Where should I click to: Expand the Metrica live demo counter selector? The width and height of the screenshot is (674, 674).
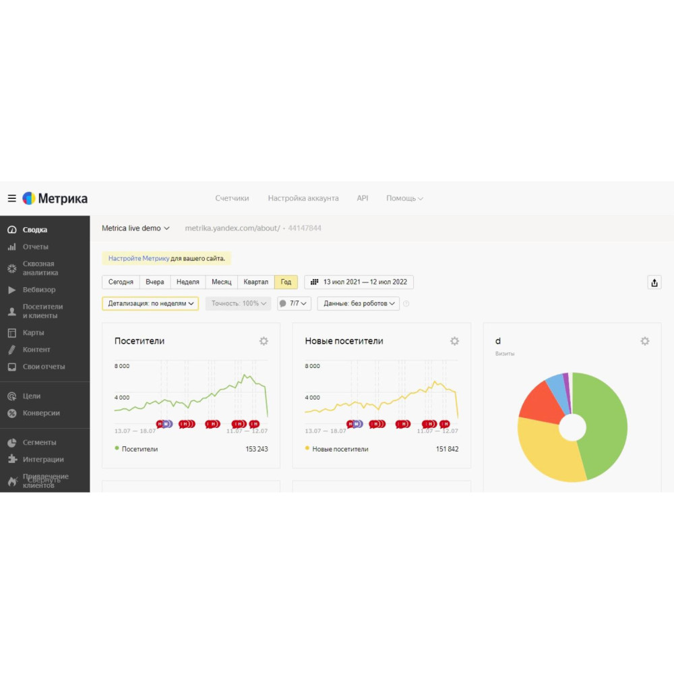tap(135, 228)
